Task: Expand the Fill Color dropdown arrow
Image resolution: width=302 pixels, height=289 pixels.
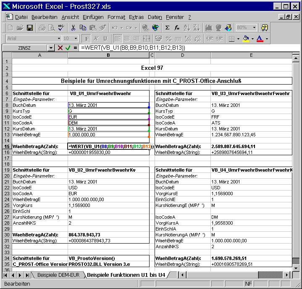Action: [x=253, y=39]
